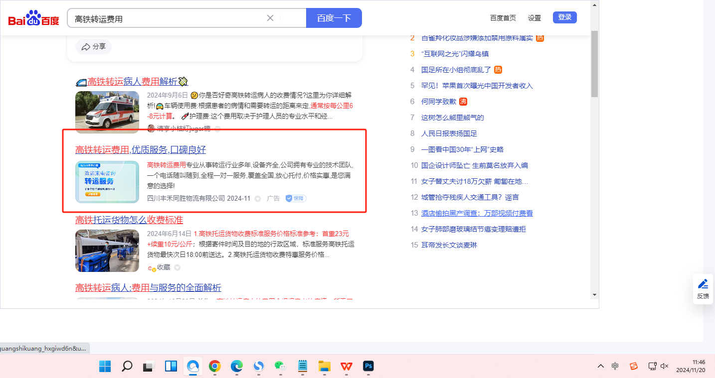This screenshot has width=715, height=378.
Task: Open the 设置 settings menu
Action: click(535, 18)
